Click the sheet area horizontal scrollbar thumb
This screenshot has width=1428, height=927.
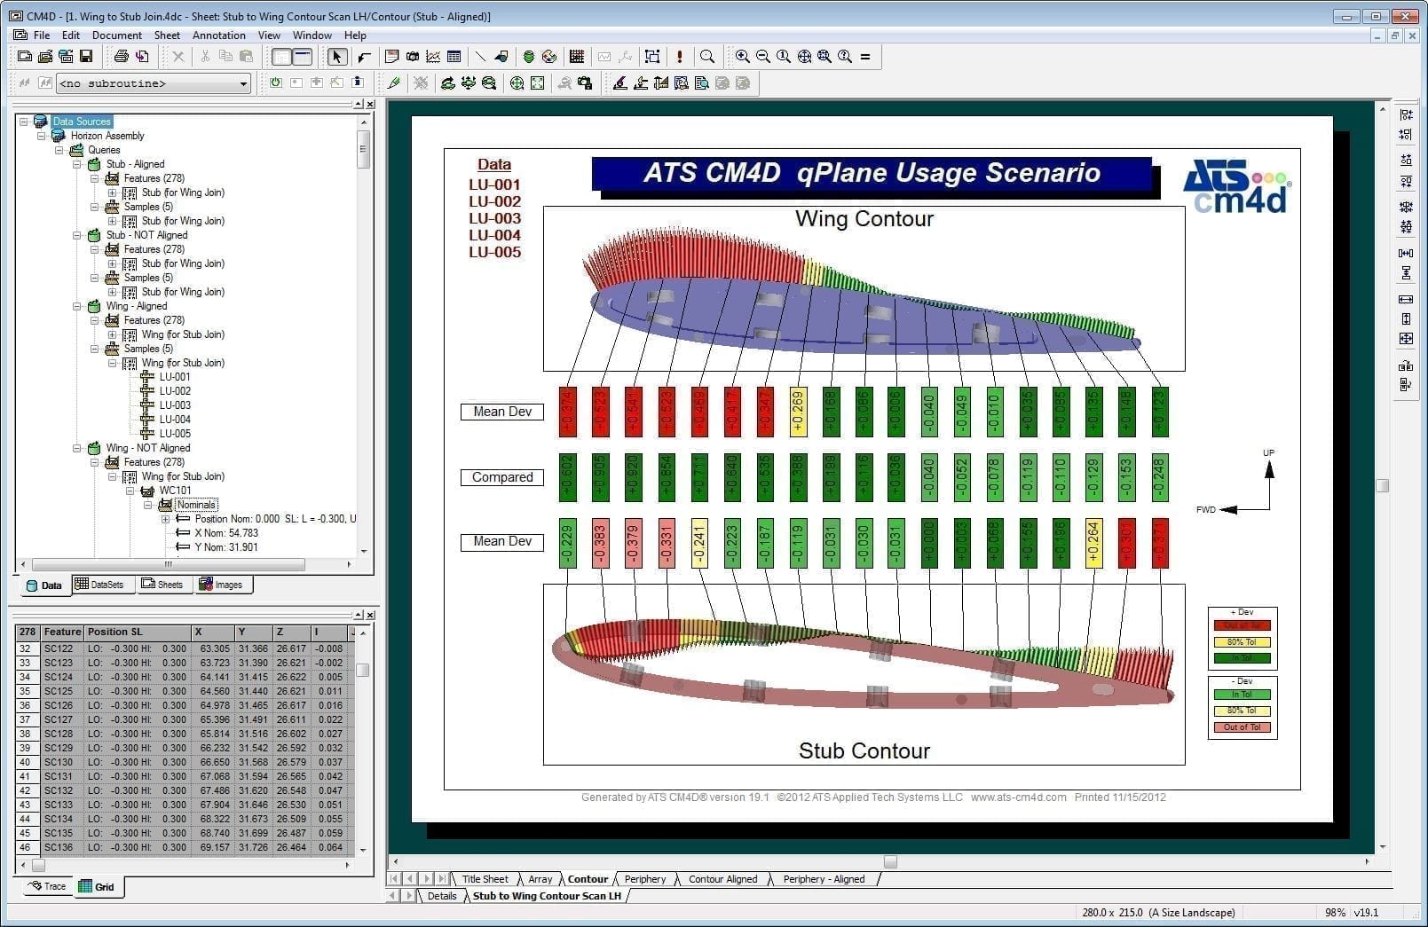pyautogui.click(x=890, y=861)
